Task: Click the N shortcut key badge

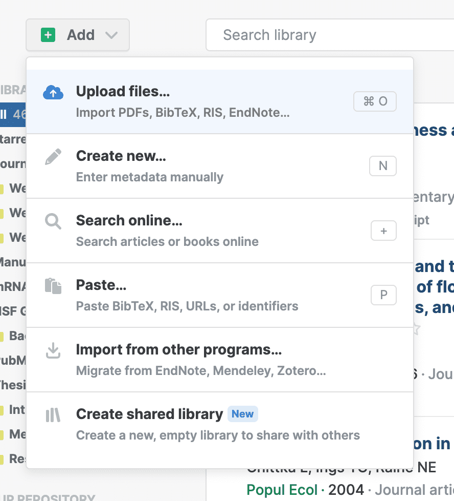Action: tap(383, 166)
